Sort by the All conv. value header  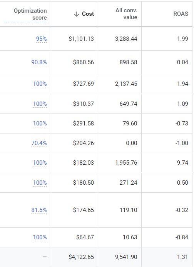pos(126,14)
